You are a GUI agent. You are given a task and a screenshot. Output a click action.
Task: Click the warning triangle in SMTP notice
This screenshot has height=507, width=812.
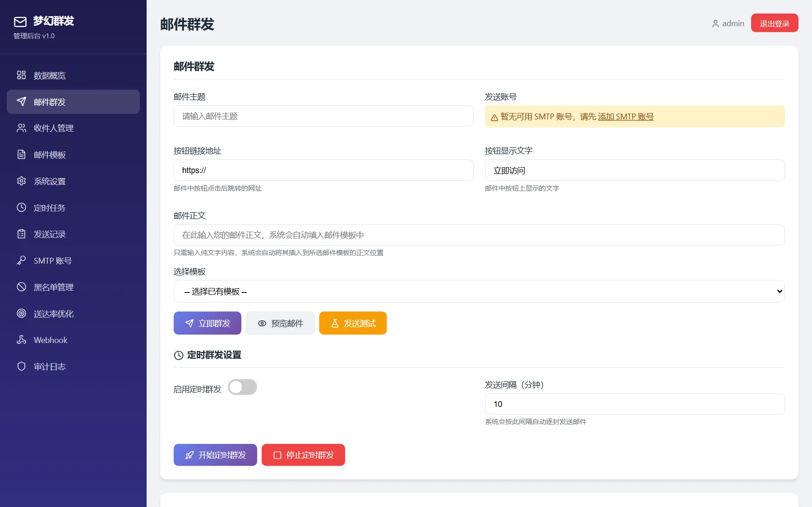(x=494, y=117)
